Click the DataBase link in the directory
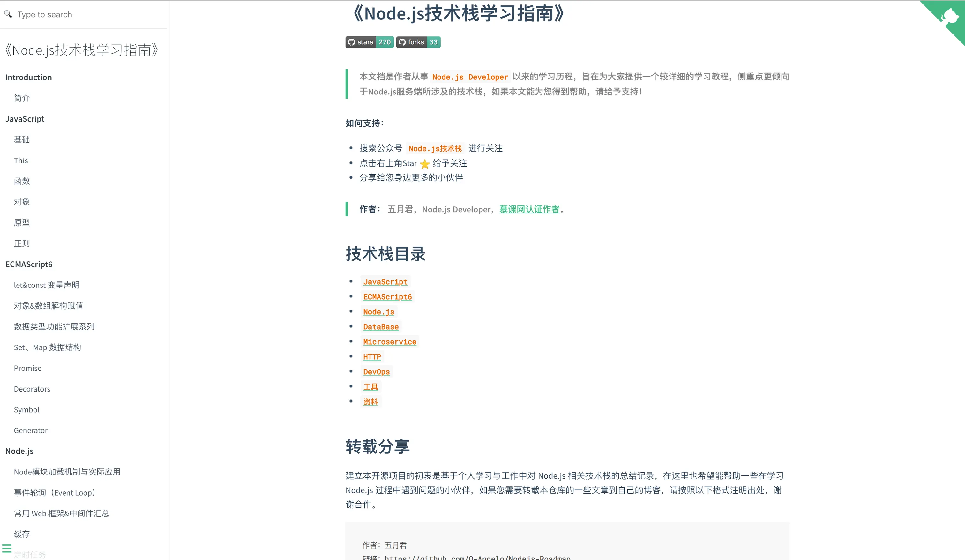 tap(381, 327)
